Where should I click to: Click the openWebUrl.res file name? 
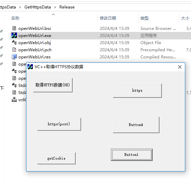(34, 57)
